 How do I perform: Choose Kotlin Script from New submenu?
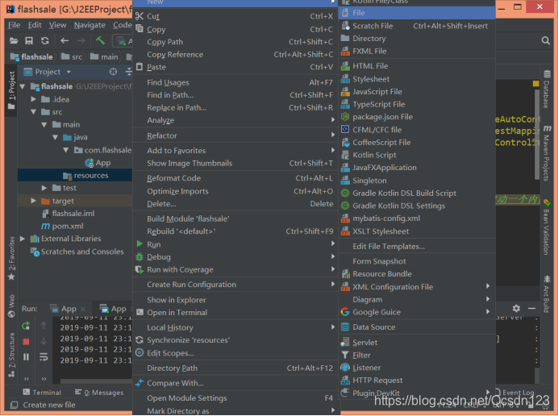point(417,155)
